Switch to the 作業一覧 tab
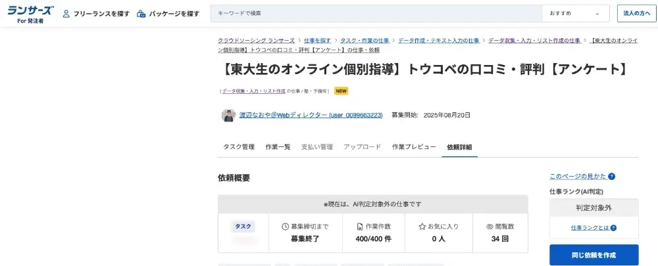Image resolution: width=658 pixels, height=266 pixels. [x=278, y=147]
